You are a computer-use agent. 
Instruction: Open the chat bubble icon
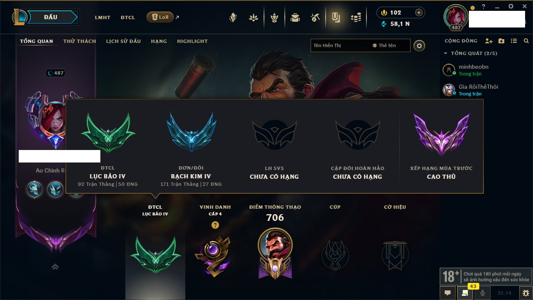pyautogui.click(x=448, y=293)
